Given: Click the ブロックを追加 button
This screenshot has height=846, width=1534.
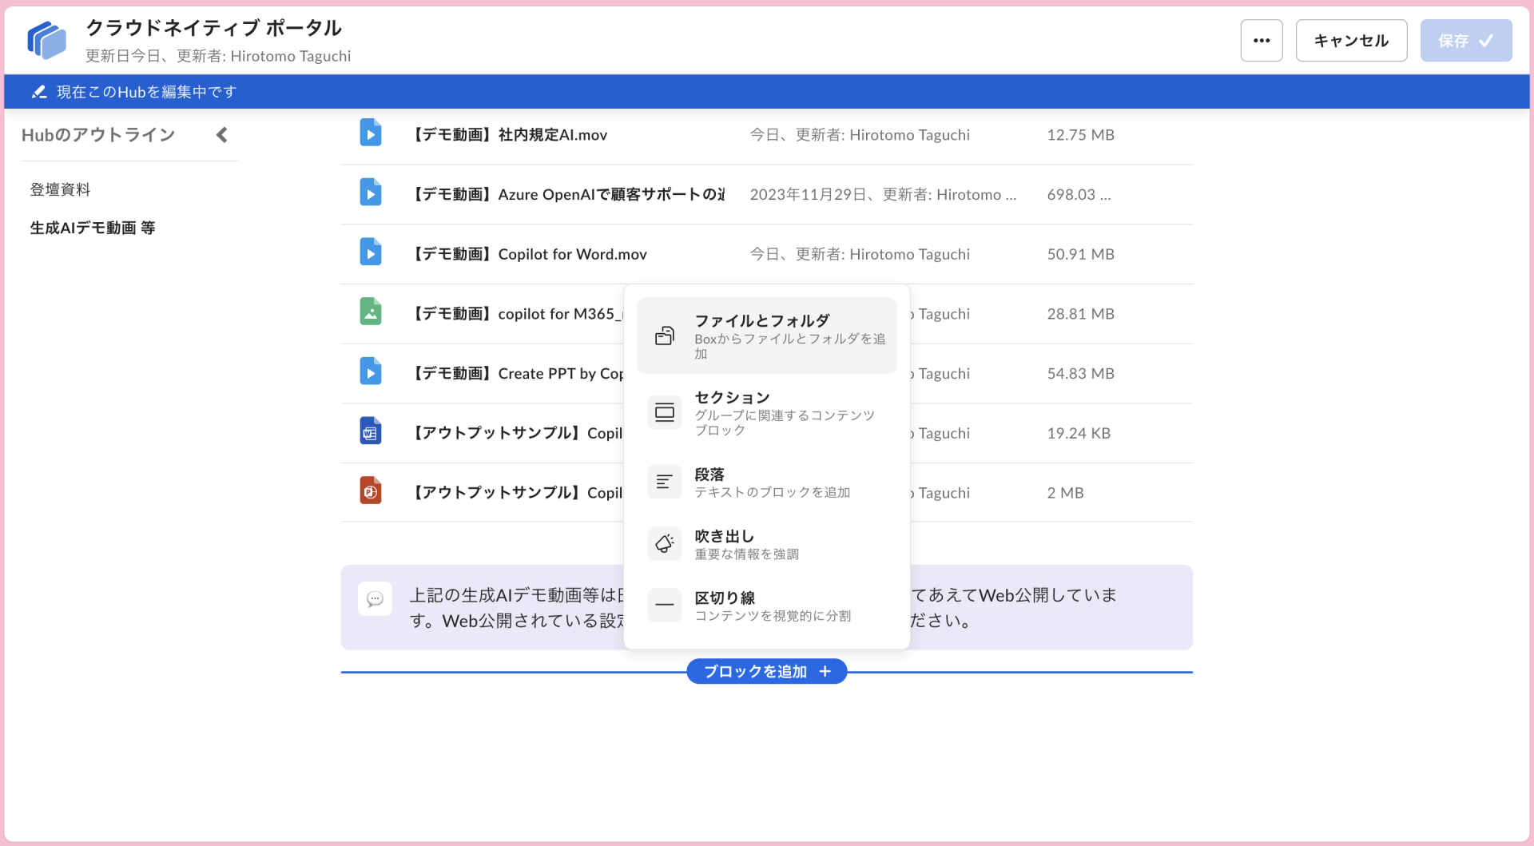Looking at the screenshot, I should pos(766,671).
